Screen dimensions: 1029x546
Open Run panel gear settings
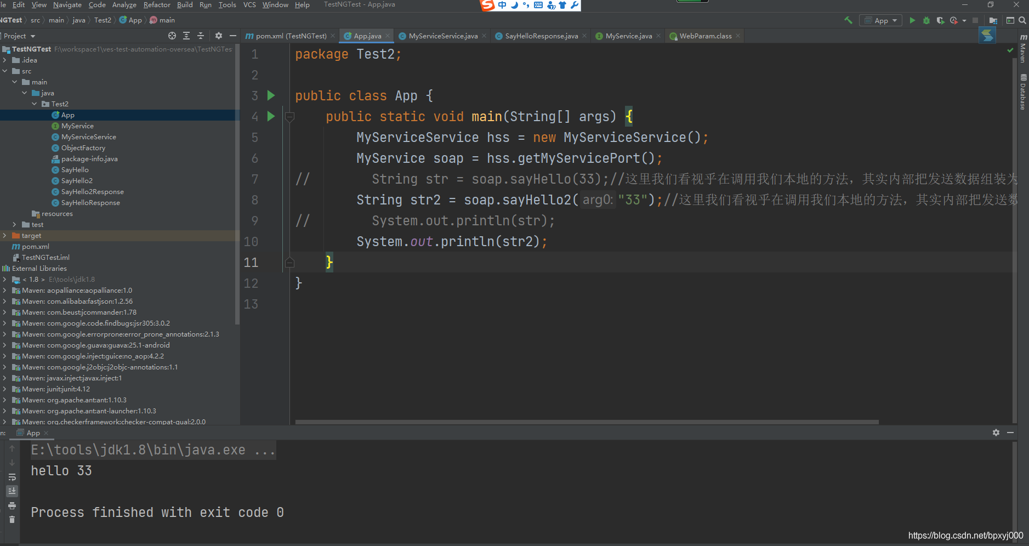996,433
